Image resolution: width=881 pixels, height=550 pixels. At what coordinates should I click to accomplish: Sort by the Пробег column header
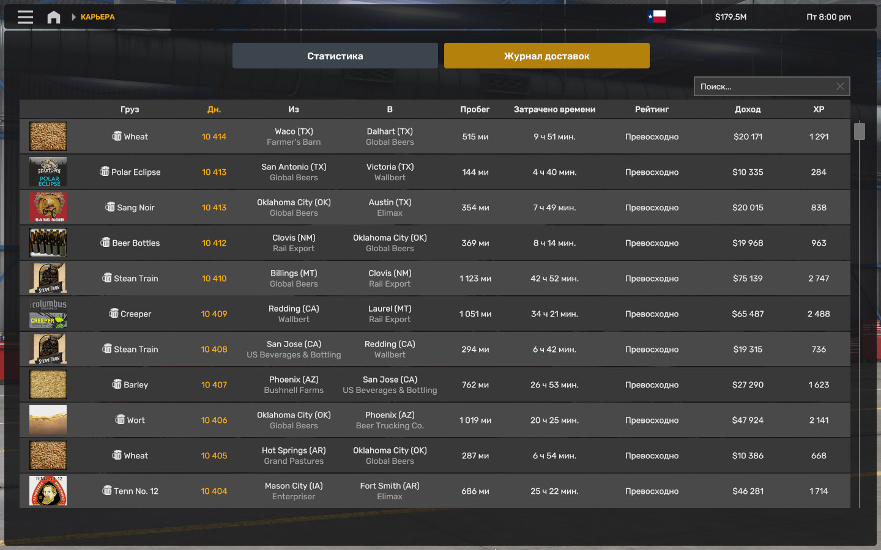(x=475, y=109)
